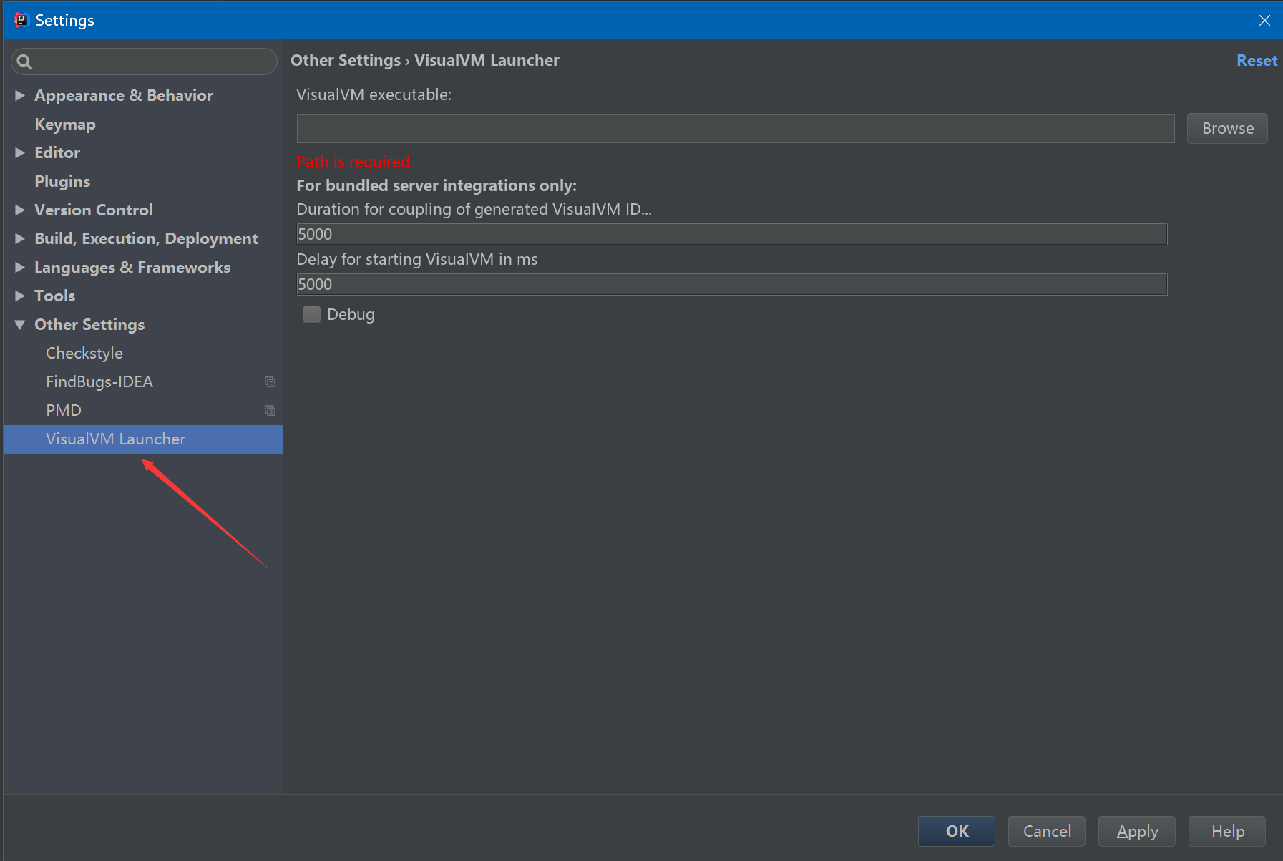Screen dimensions: 1283x861
Task: Click the Cancel button
Action: 1047,831
